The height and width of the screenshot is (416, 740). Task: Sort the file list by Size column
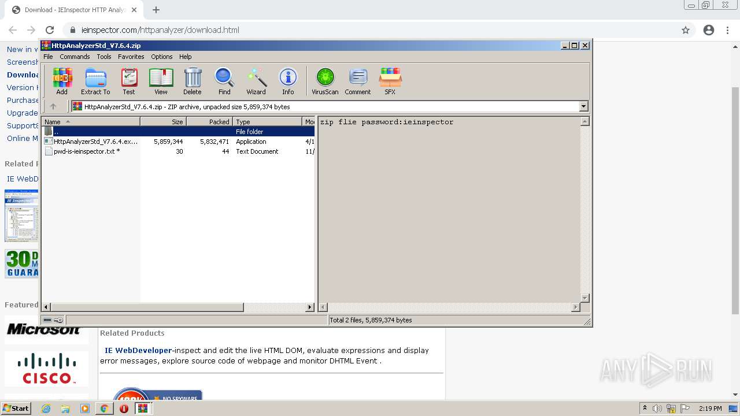pyautogui.click(x=163, y=121)
